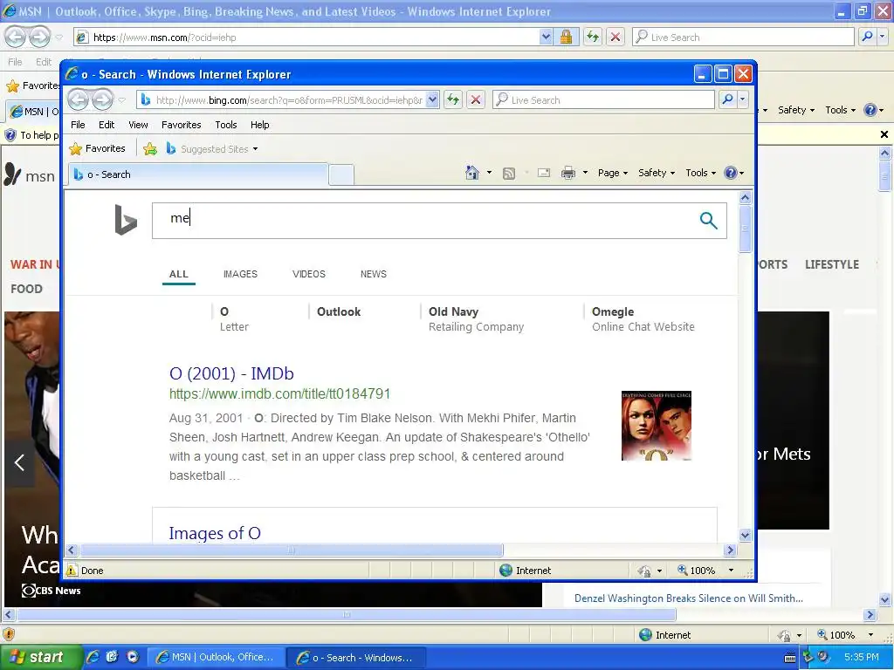Open Page dropdown in command bar
The width and height of the screenshot is (894, 670).
click(x=612, y=173)
